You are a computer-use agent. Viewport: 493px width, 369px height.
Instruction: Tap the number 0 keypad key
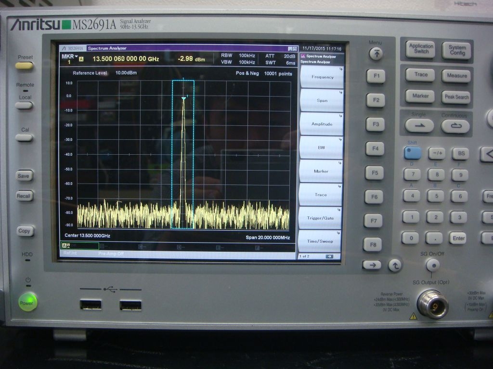click(x=411, y=238)
